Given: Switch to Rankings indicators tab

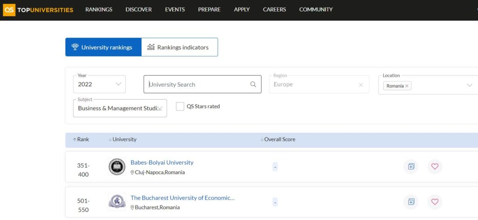Looking at the screenshot, I should click(x=180, y=47).
